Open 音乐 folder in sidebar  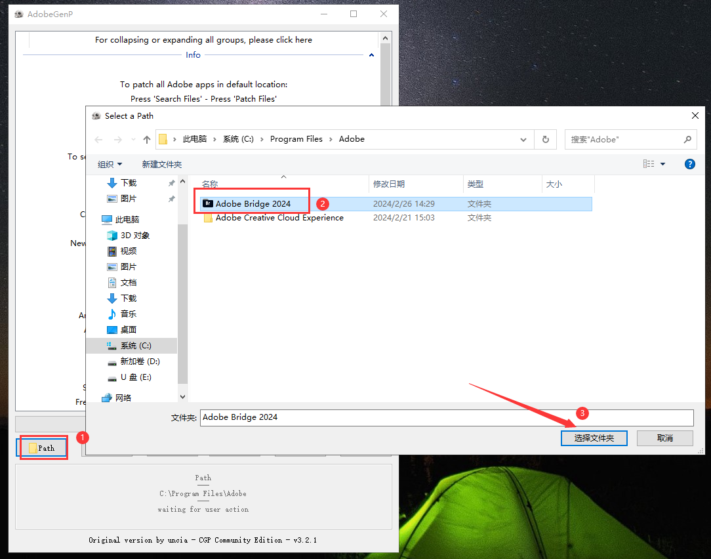coord(129,314)
